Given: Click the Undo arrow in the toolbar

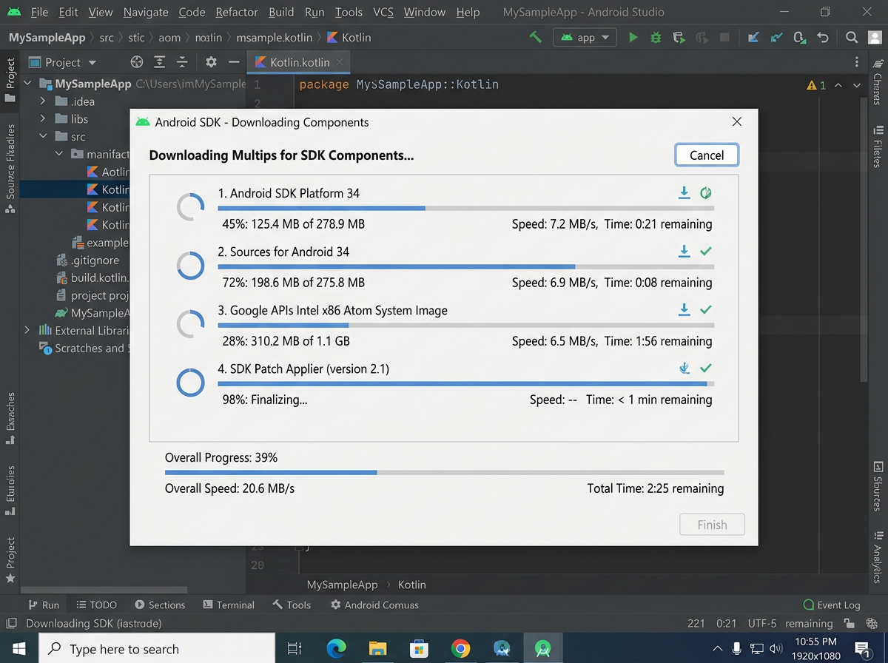Looking at the screenshot, I should tap(822, 37).
